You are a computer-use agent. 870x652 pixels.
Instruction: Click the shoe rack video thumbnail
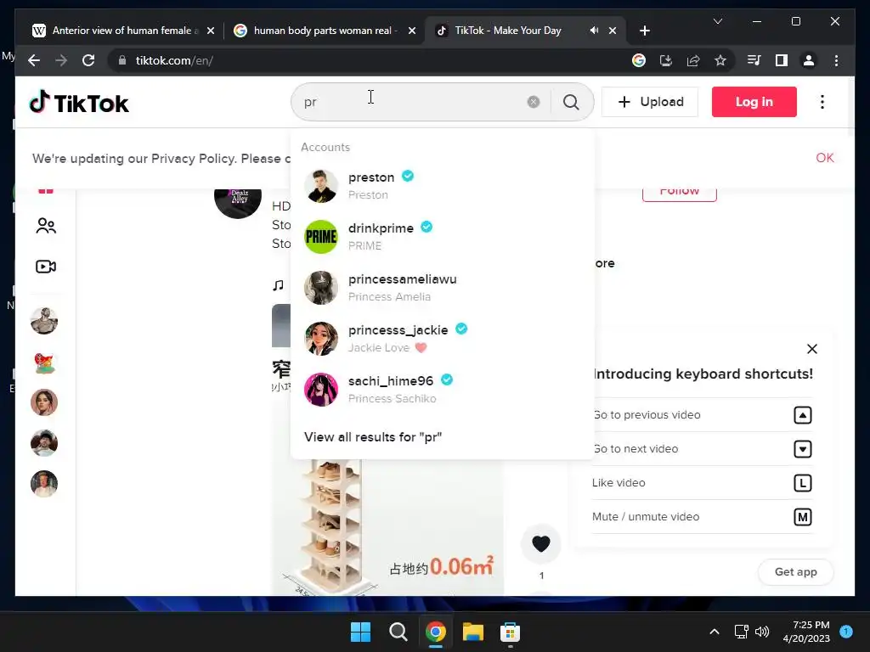(387, 526)
